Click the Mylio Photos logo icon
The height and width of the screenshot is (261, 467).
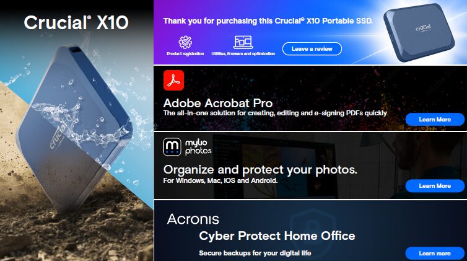point(172,147)
